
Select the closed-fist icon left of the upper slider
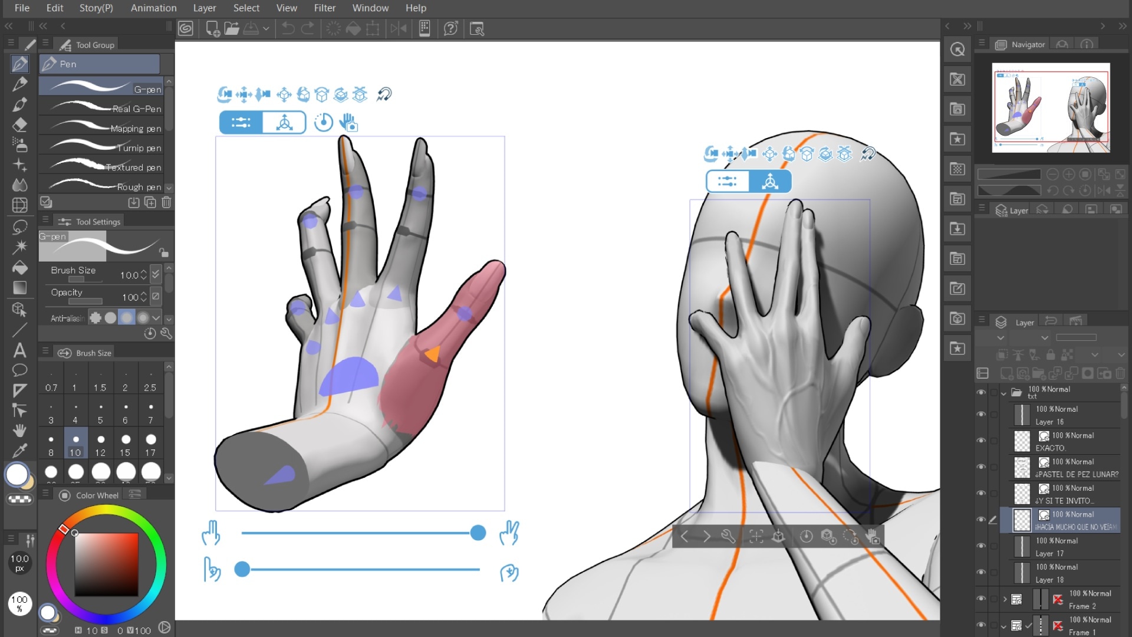coord(210,533)
